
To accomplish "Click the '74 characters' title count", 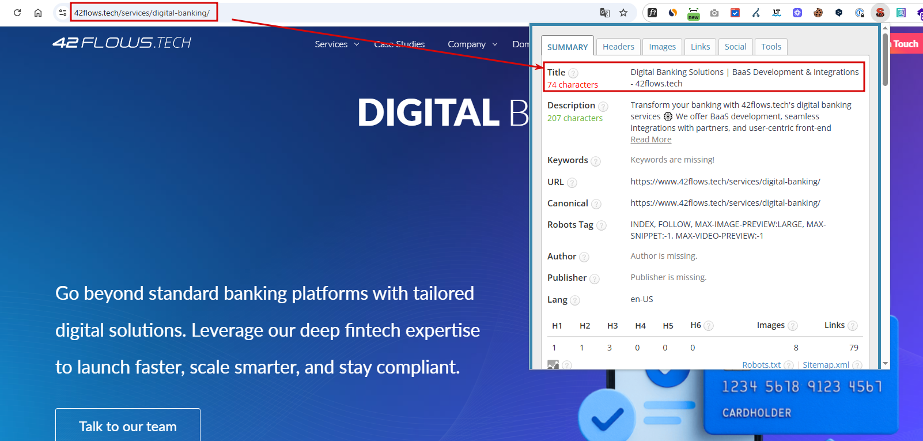I will 573,85.
